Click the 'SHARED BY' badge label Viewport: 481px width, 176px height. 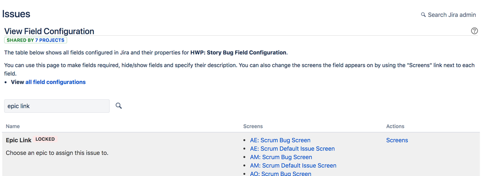tap(20, 40)
